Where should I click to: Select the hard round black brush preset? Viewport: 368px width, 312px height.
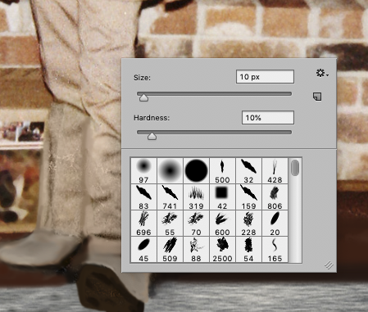(x=196, y=170)
